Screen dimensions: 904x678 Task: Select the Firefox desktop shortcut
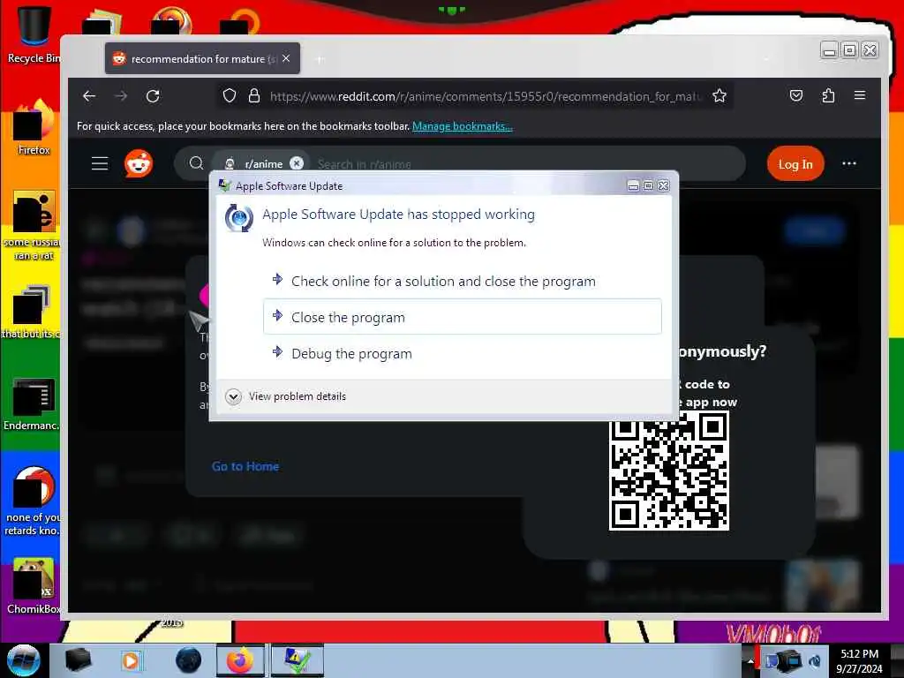(x=33, y=127)
